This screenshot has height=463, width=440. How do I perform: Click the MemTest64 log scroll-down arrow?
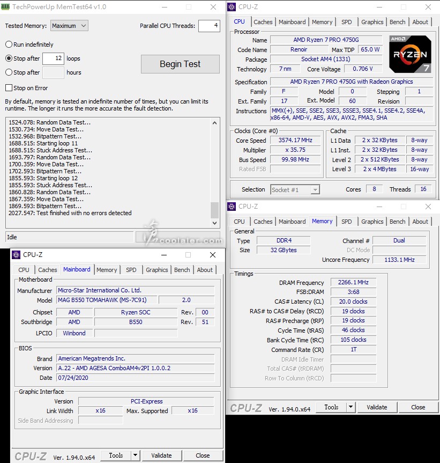click(x=215, y=223)
